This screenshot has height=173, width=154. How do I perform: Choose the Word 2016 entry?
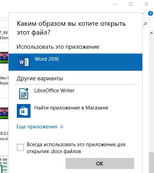click(x=75, y=62)
